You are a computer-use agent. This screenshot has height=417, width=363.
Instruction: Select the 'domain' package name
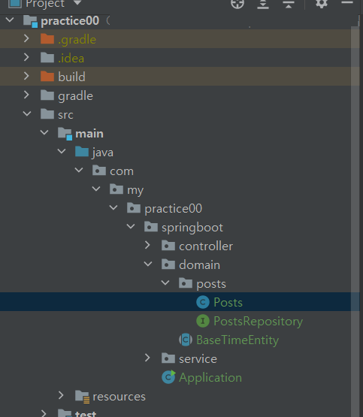199,265
